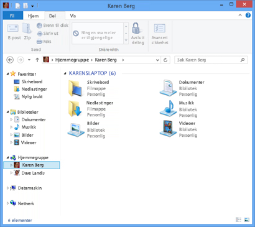This screenshot has height=227, width=255.
Task: Switch to details view in status bar
Action: coord(239,220)
